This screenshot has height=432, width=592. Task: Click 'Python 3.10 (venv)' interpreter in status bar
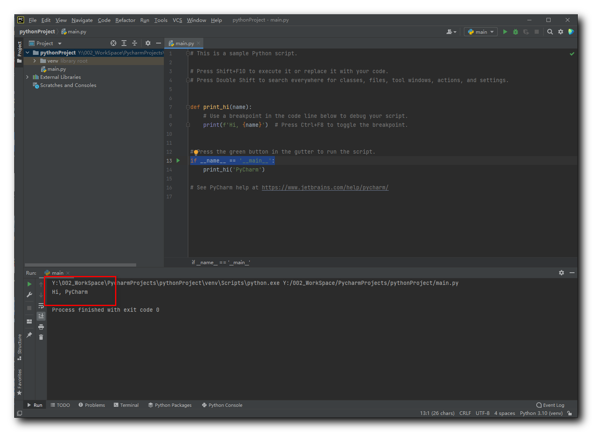pos(541,413)
